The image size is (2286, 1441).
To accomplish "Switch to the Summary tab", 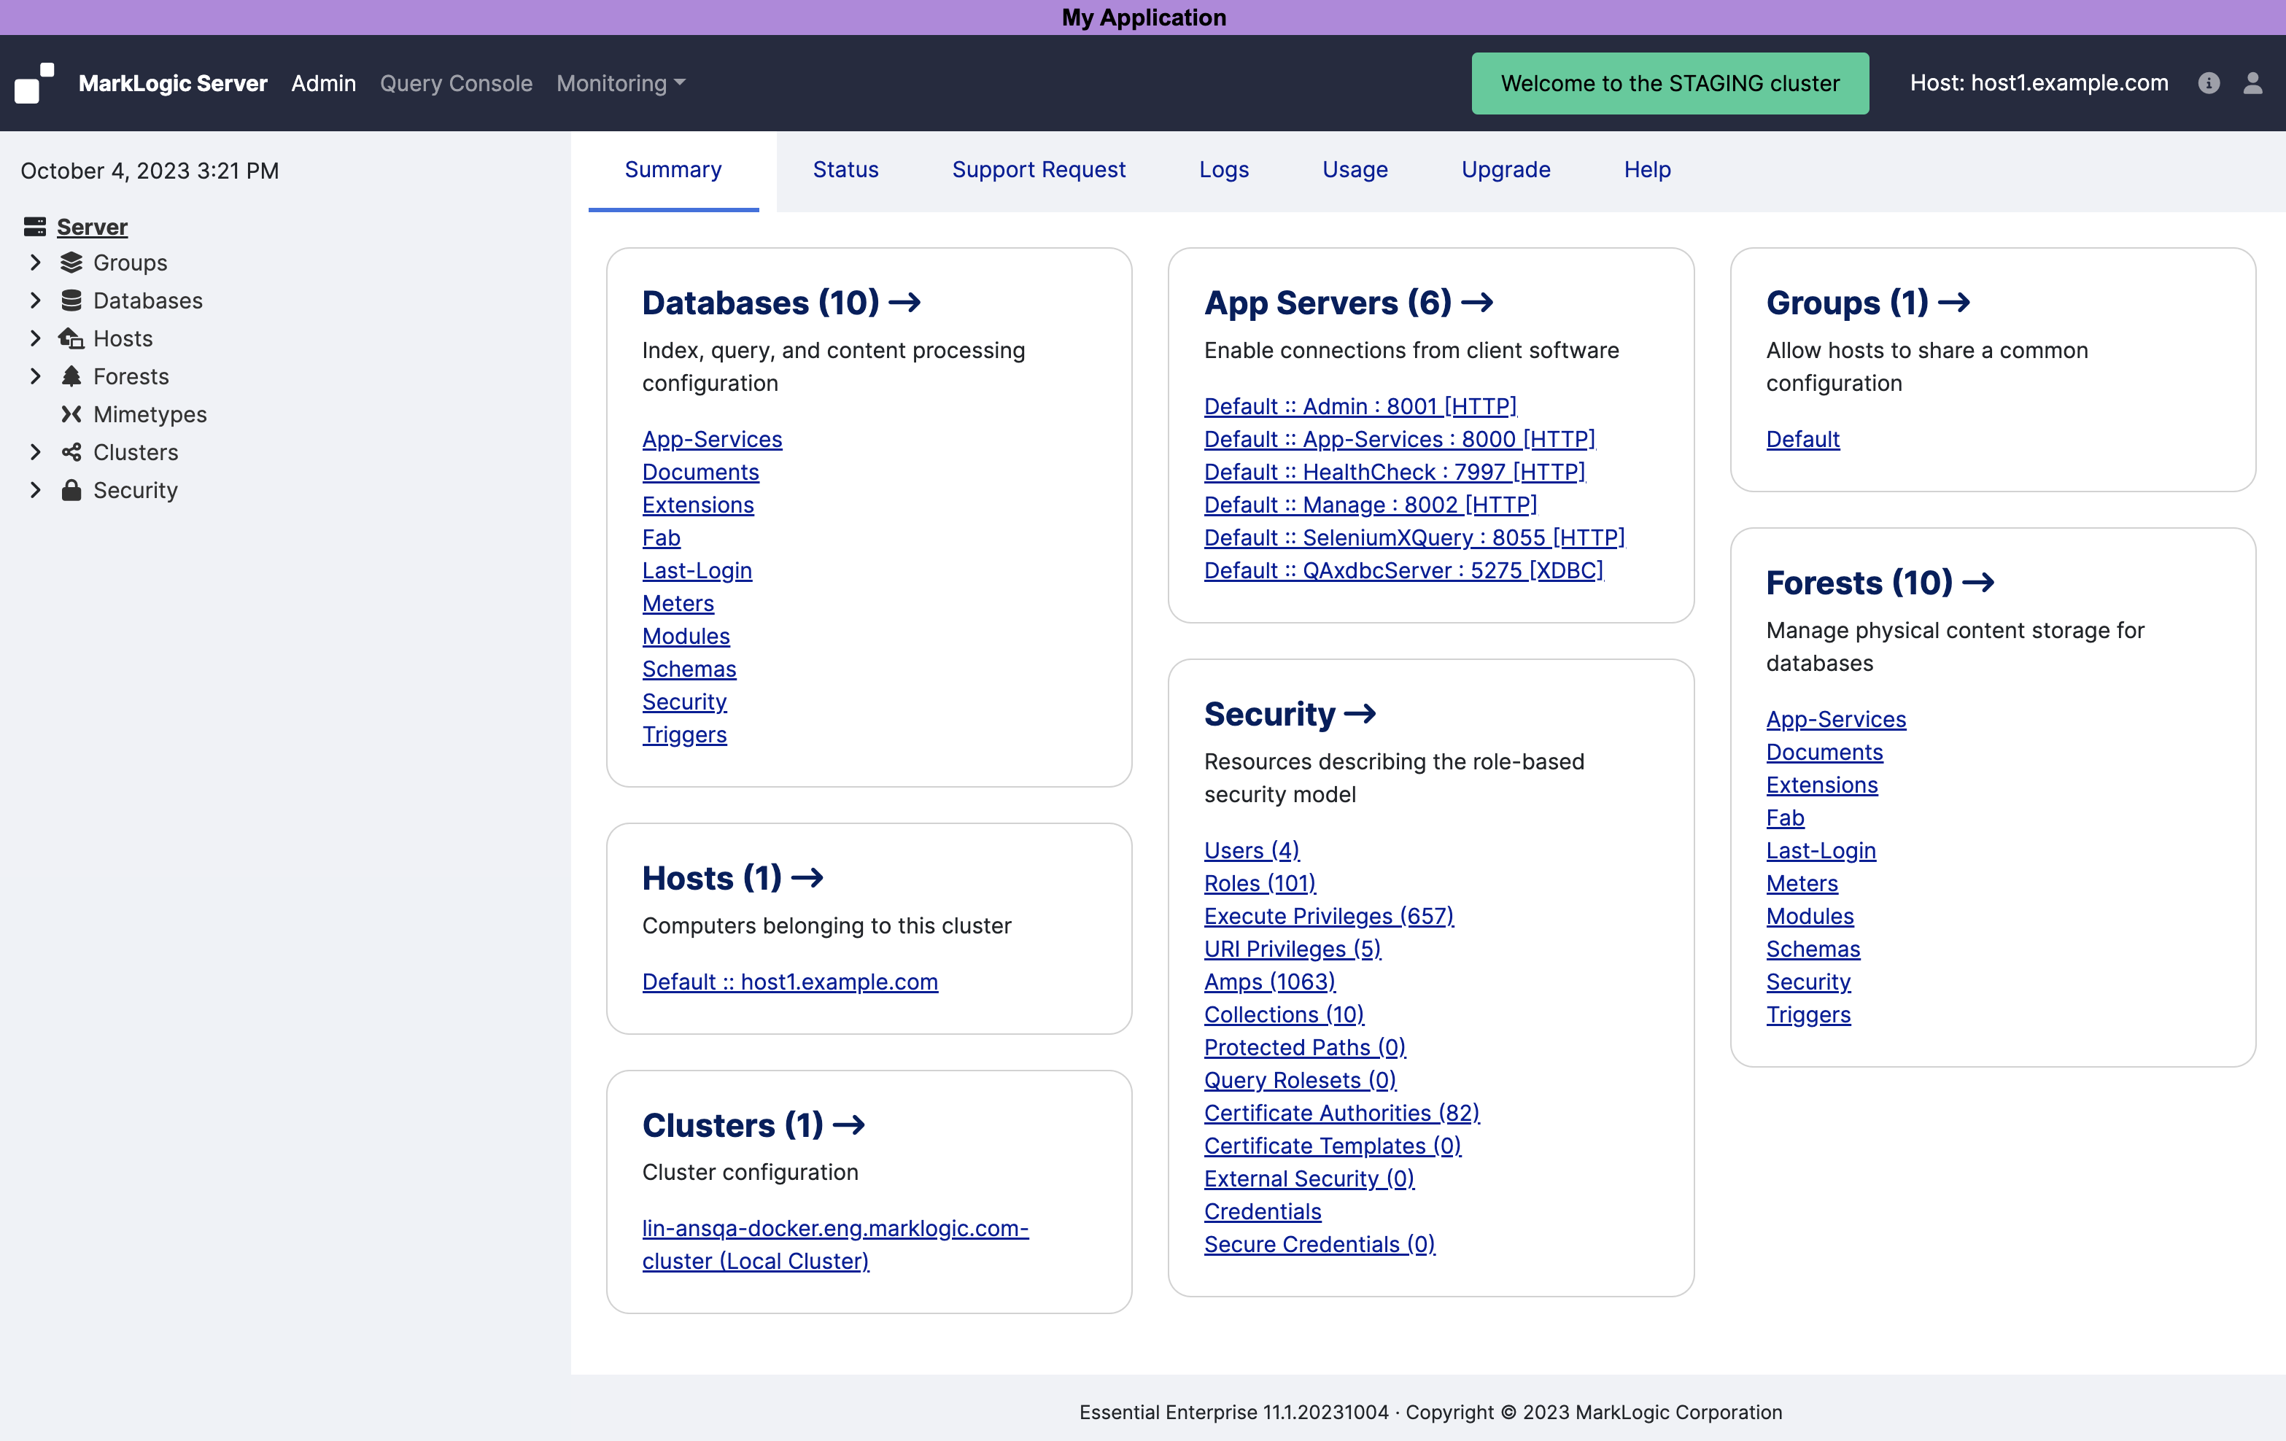I will [x=673, y=170].
